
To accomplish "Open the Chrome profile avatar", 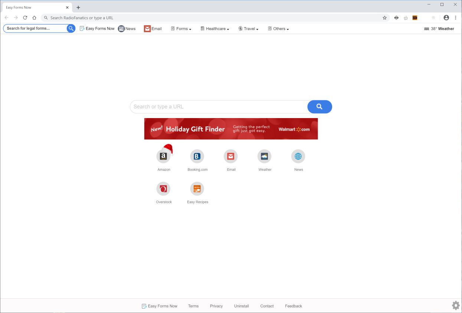I will 446,18.
